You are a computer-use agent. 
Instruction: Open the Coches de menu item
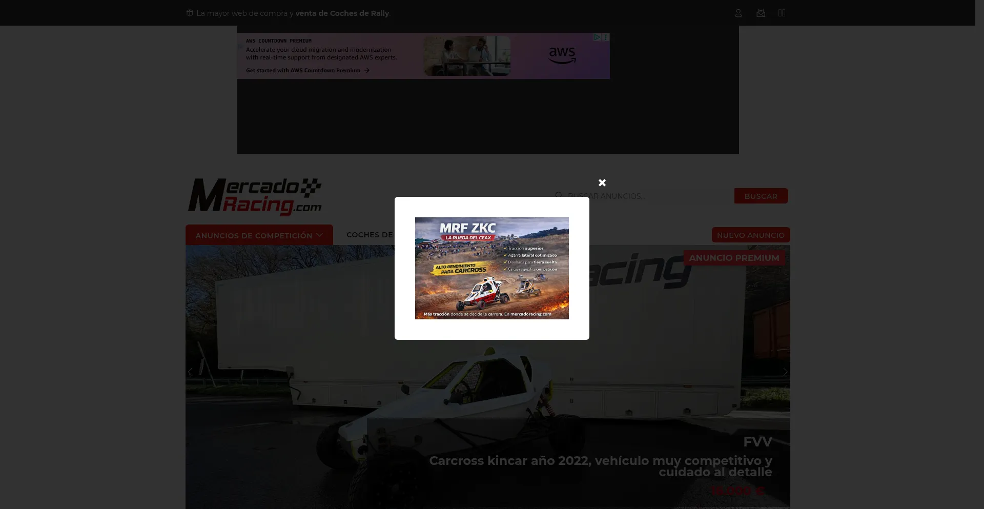click(x=370, y=235)
